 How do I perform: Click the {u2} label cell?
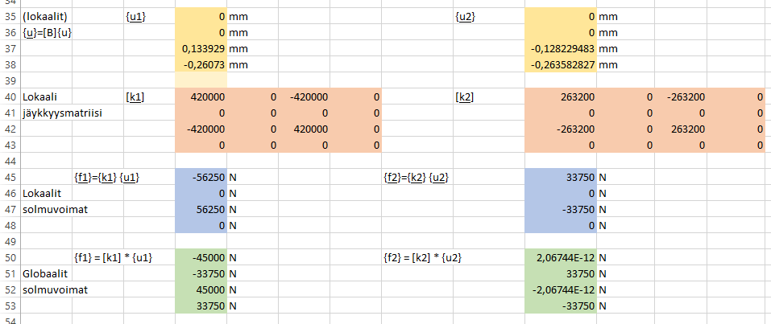465,16
